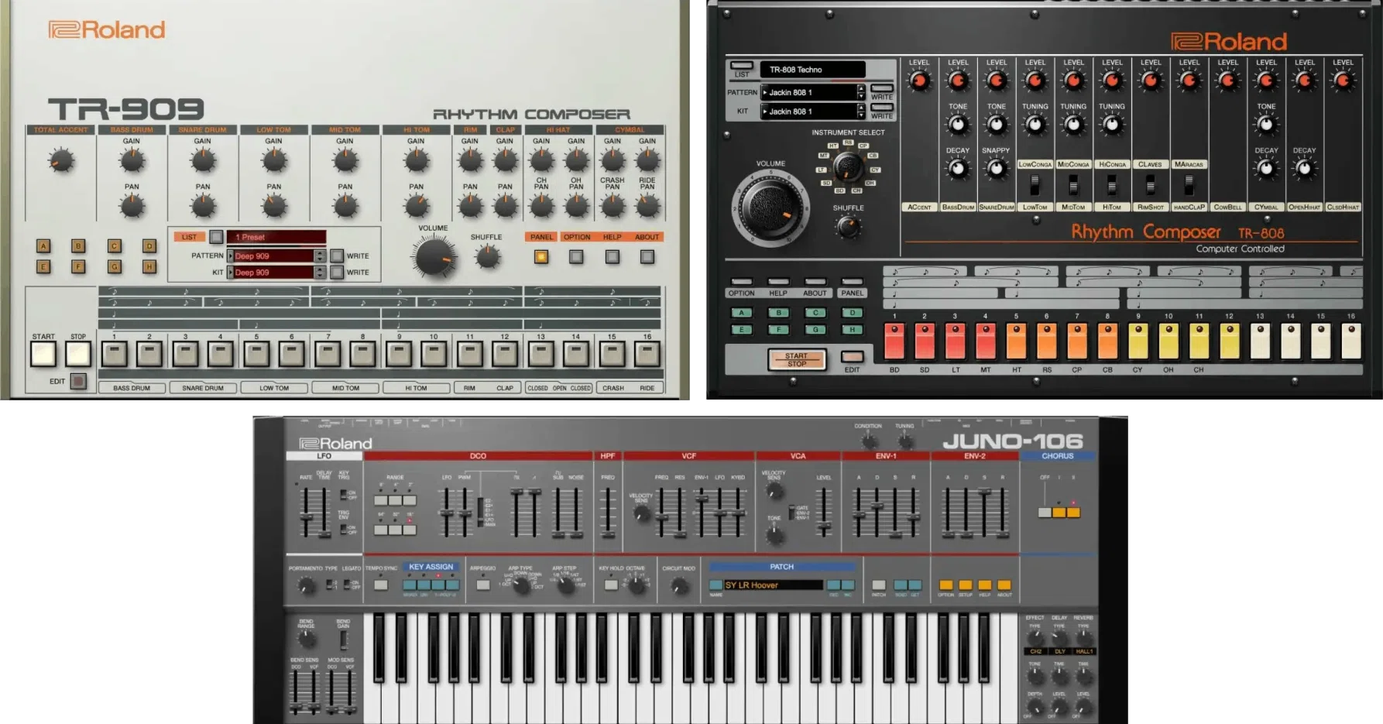
Task: Click the TR-909 OPTION button
Action: pyautogui.click(x=577, y=256)
